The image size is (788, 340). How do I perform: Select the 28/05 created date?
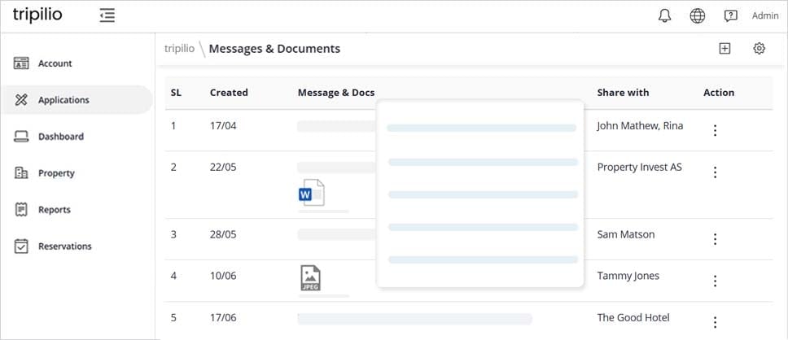tap(223, 234)
